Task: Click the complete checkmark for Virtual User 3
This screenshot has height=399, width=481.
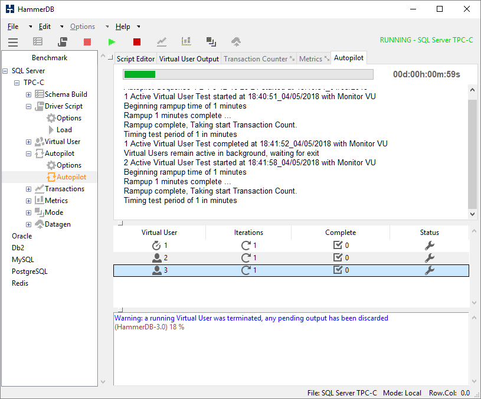Action: coord(338,270)
